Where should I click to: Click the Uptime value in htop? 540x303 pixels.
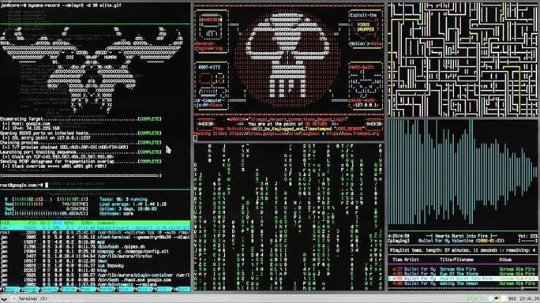click(128, 209)
